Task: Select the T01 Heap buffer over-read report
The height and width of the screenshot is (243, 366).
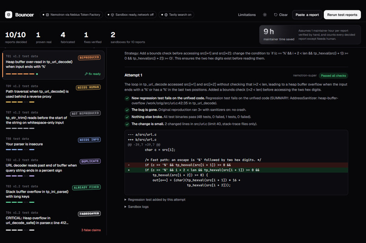Action: click(53, 65)
